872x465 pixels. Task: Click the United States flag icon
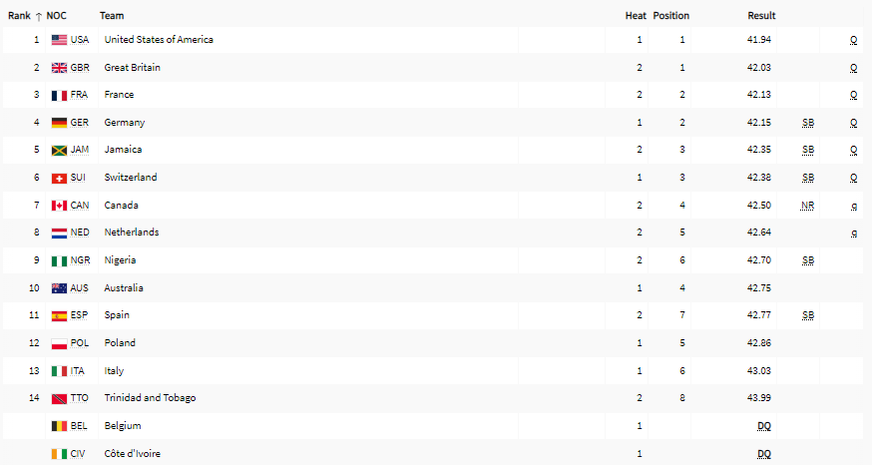59,40
